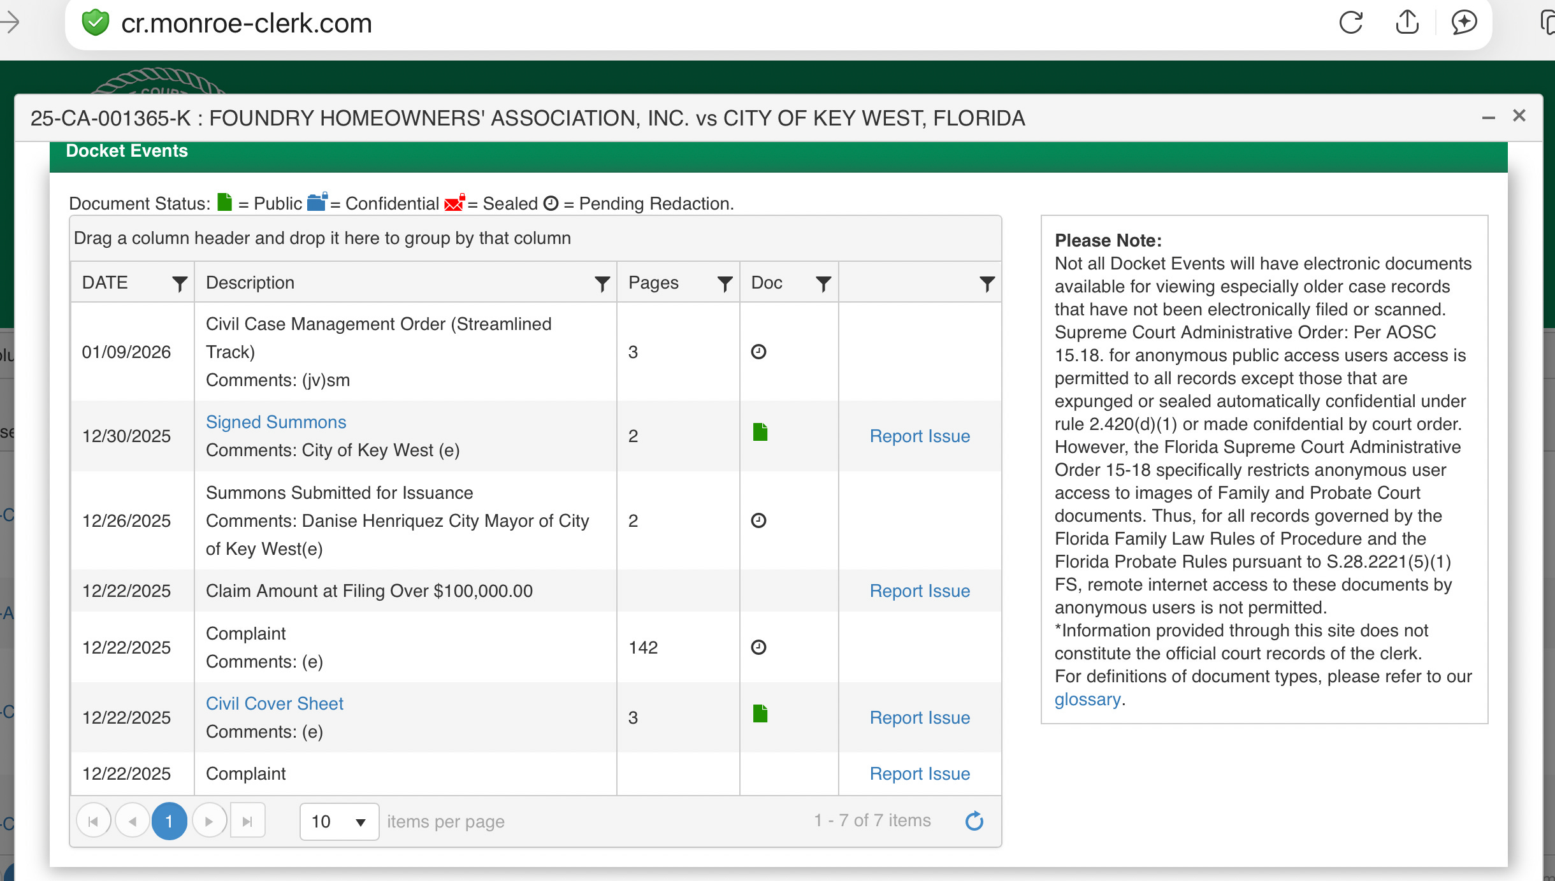This screenshot has width=1555, height=881.
Task: Report Issue for the Claim Amount entry
Action: 920,591
